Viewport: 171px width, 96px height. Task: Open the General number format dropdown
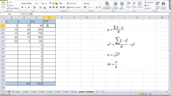(100, 3)
